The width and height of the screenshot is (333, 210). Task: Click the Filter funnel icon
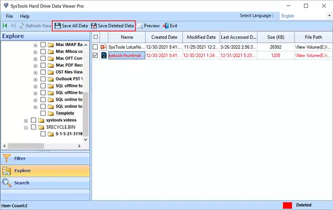point(7,158)
